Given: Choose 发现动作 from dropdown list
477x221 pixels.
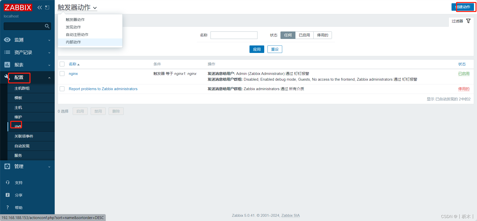Looking at the screenshot, I should (90, 27).
